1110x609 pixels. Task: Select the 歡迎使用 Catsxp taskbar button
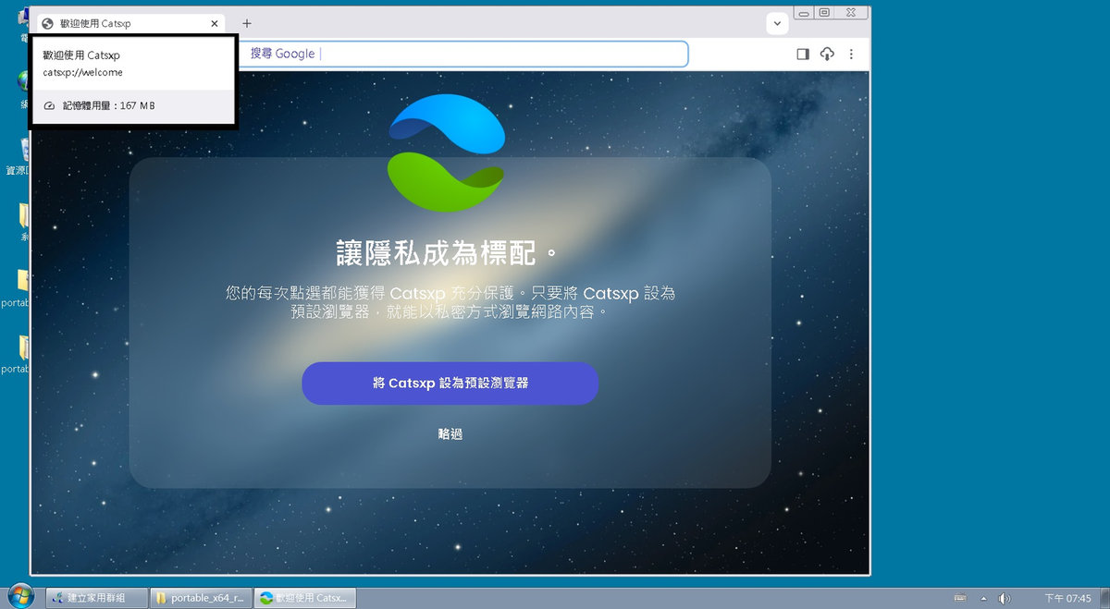click(305, 598)
